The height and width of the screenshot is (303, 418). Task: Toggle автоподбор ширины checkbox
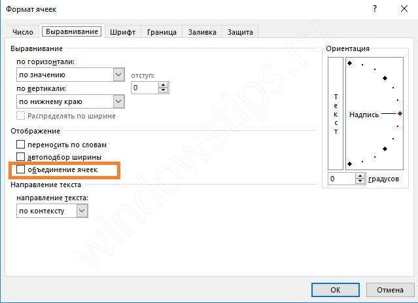[x=21, y=157]
